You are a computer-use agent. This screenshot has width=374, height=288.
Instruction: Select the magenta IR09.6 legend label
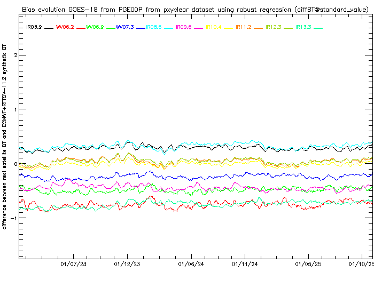(x=184, y=27)
